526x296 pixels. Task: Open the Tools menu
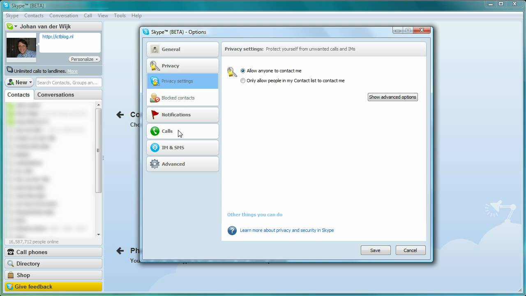pos(120,16)
